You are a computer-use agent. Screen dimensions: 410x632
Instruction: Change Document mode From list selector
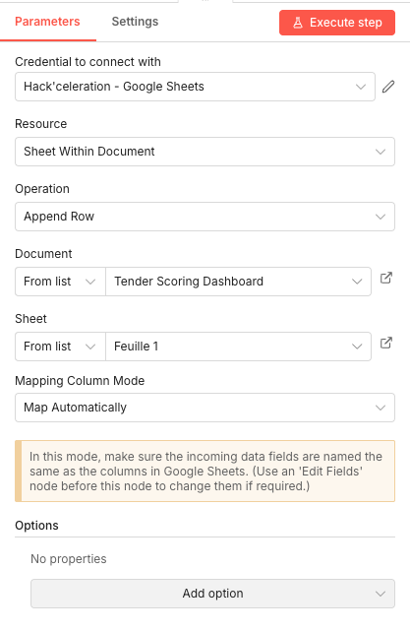click(60, 282)
